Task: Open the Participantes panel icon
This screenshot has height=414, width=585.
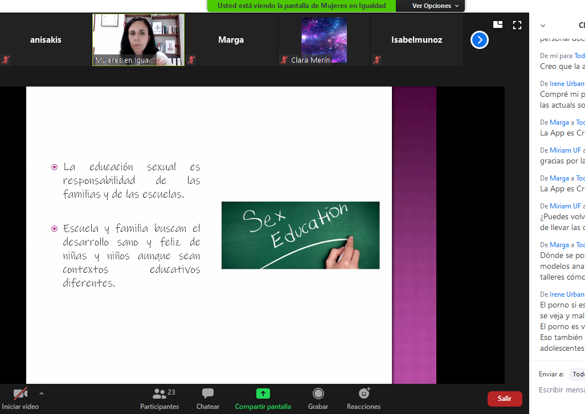Action: tap(159, 393)
